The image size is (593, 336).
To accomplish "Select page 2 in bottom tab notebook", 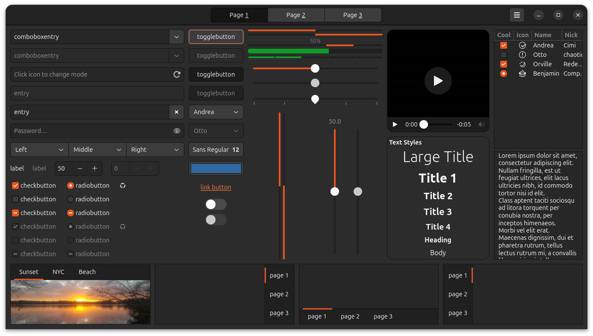I will pos(350,316).
